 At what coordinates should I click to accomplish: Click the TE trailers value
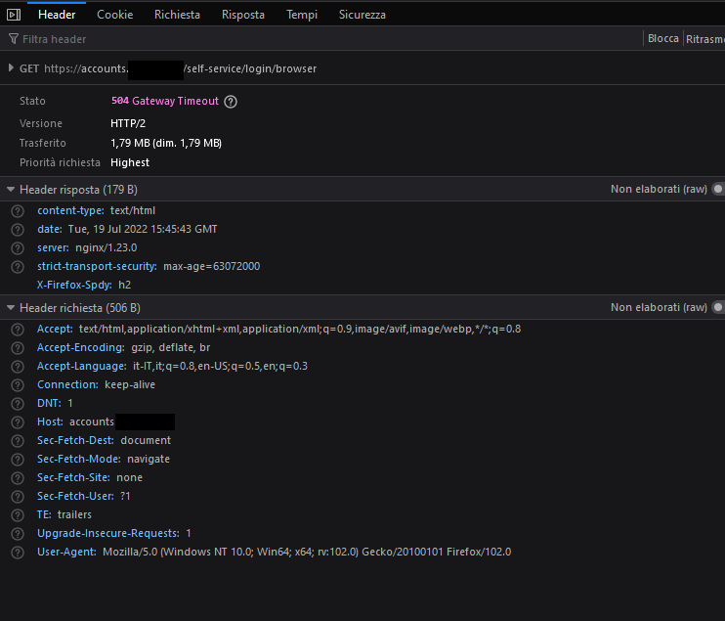(x=74, y=514)
